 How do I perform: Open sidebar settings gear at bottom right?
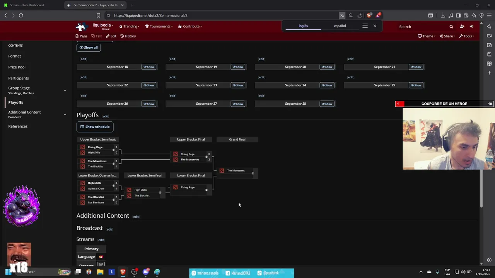tap(489, 260)
